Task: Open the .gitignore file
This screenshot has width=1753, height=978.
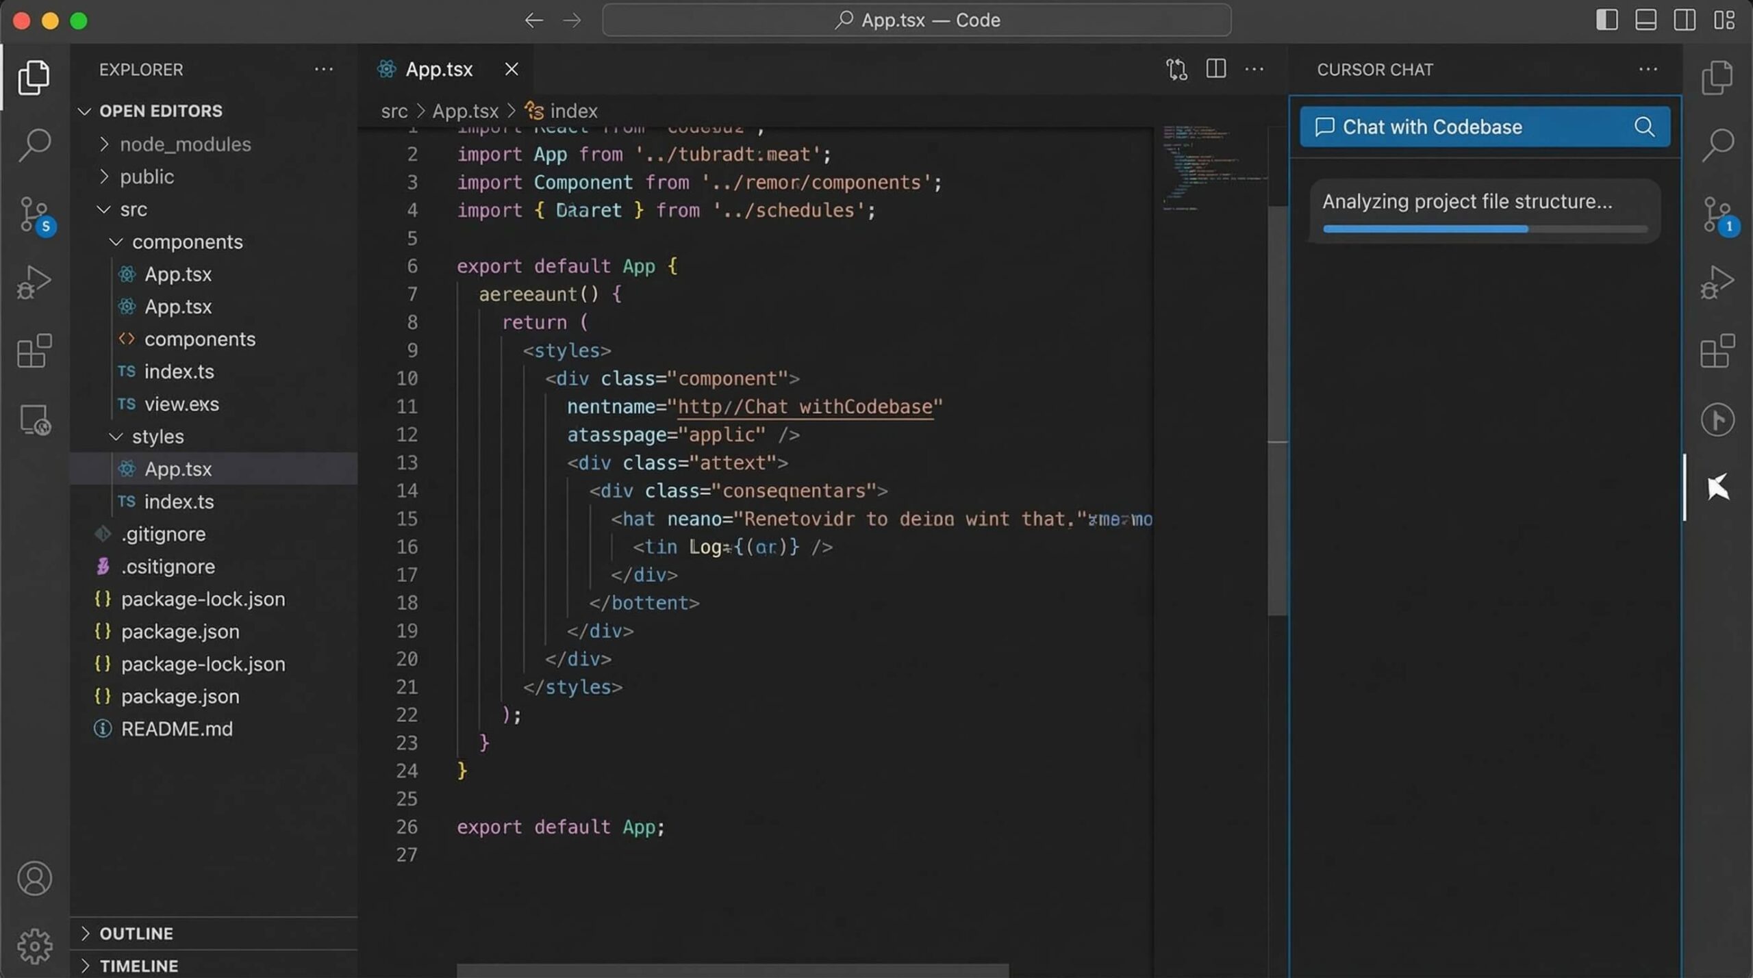Action: 214,534
